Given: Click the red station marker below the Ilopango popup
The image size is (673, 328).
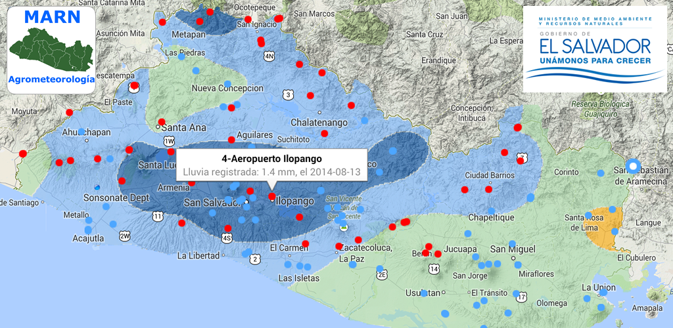Looking at the screenshot, I should point(271,197).
